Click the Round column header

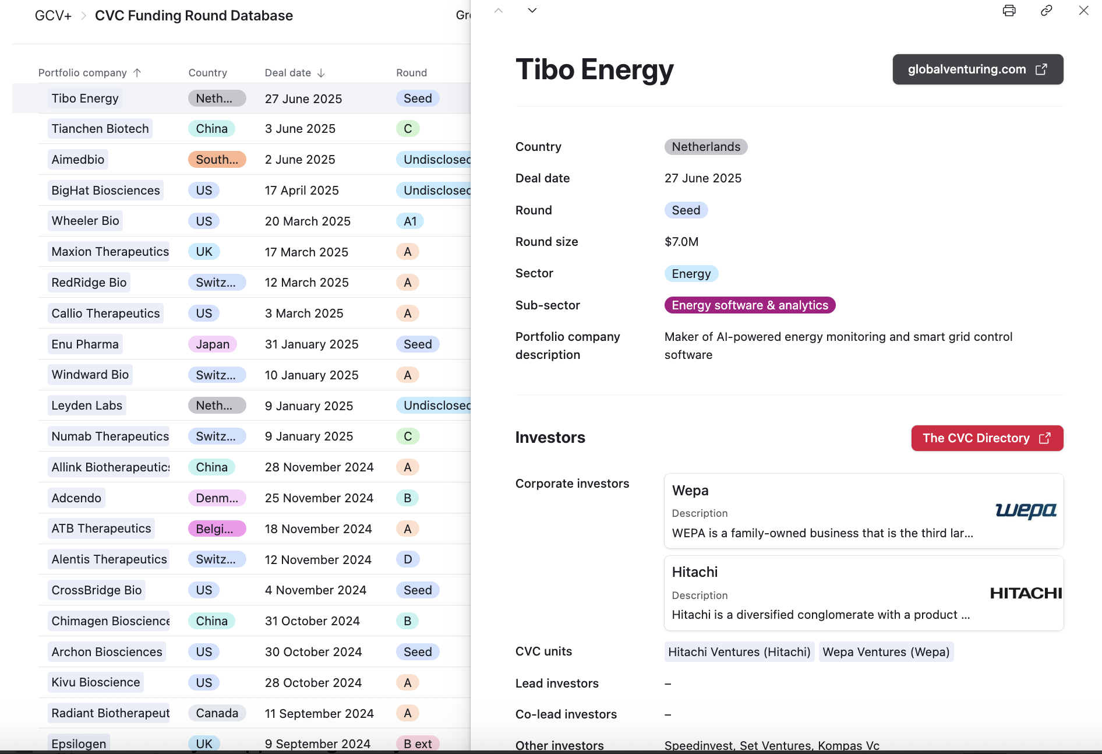pyautogui.click(x=411, y=73)
